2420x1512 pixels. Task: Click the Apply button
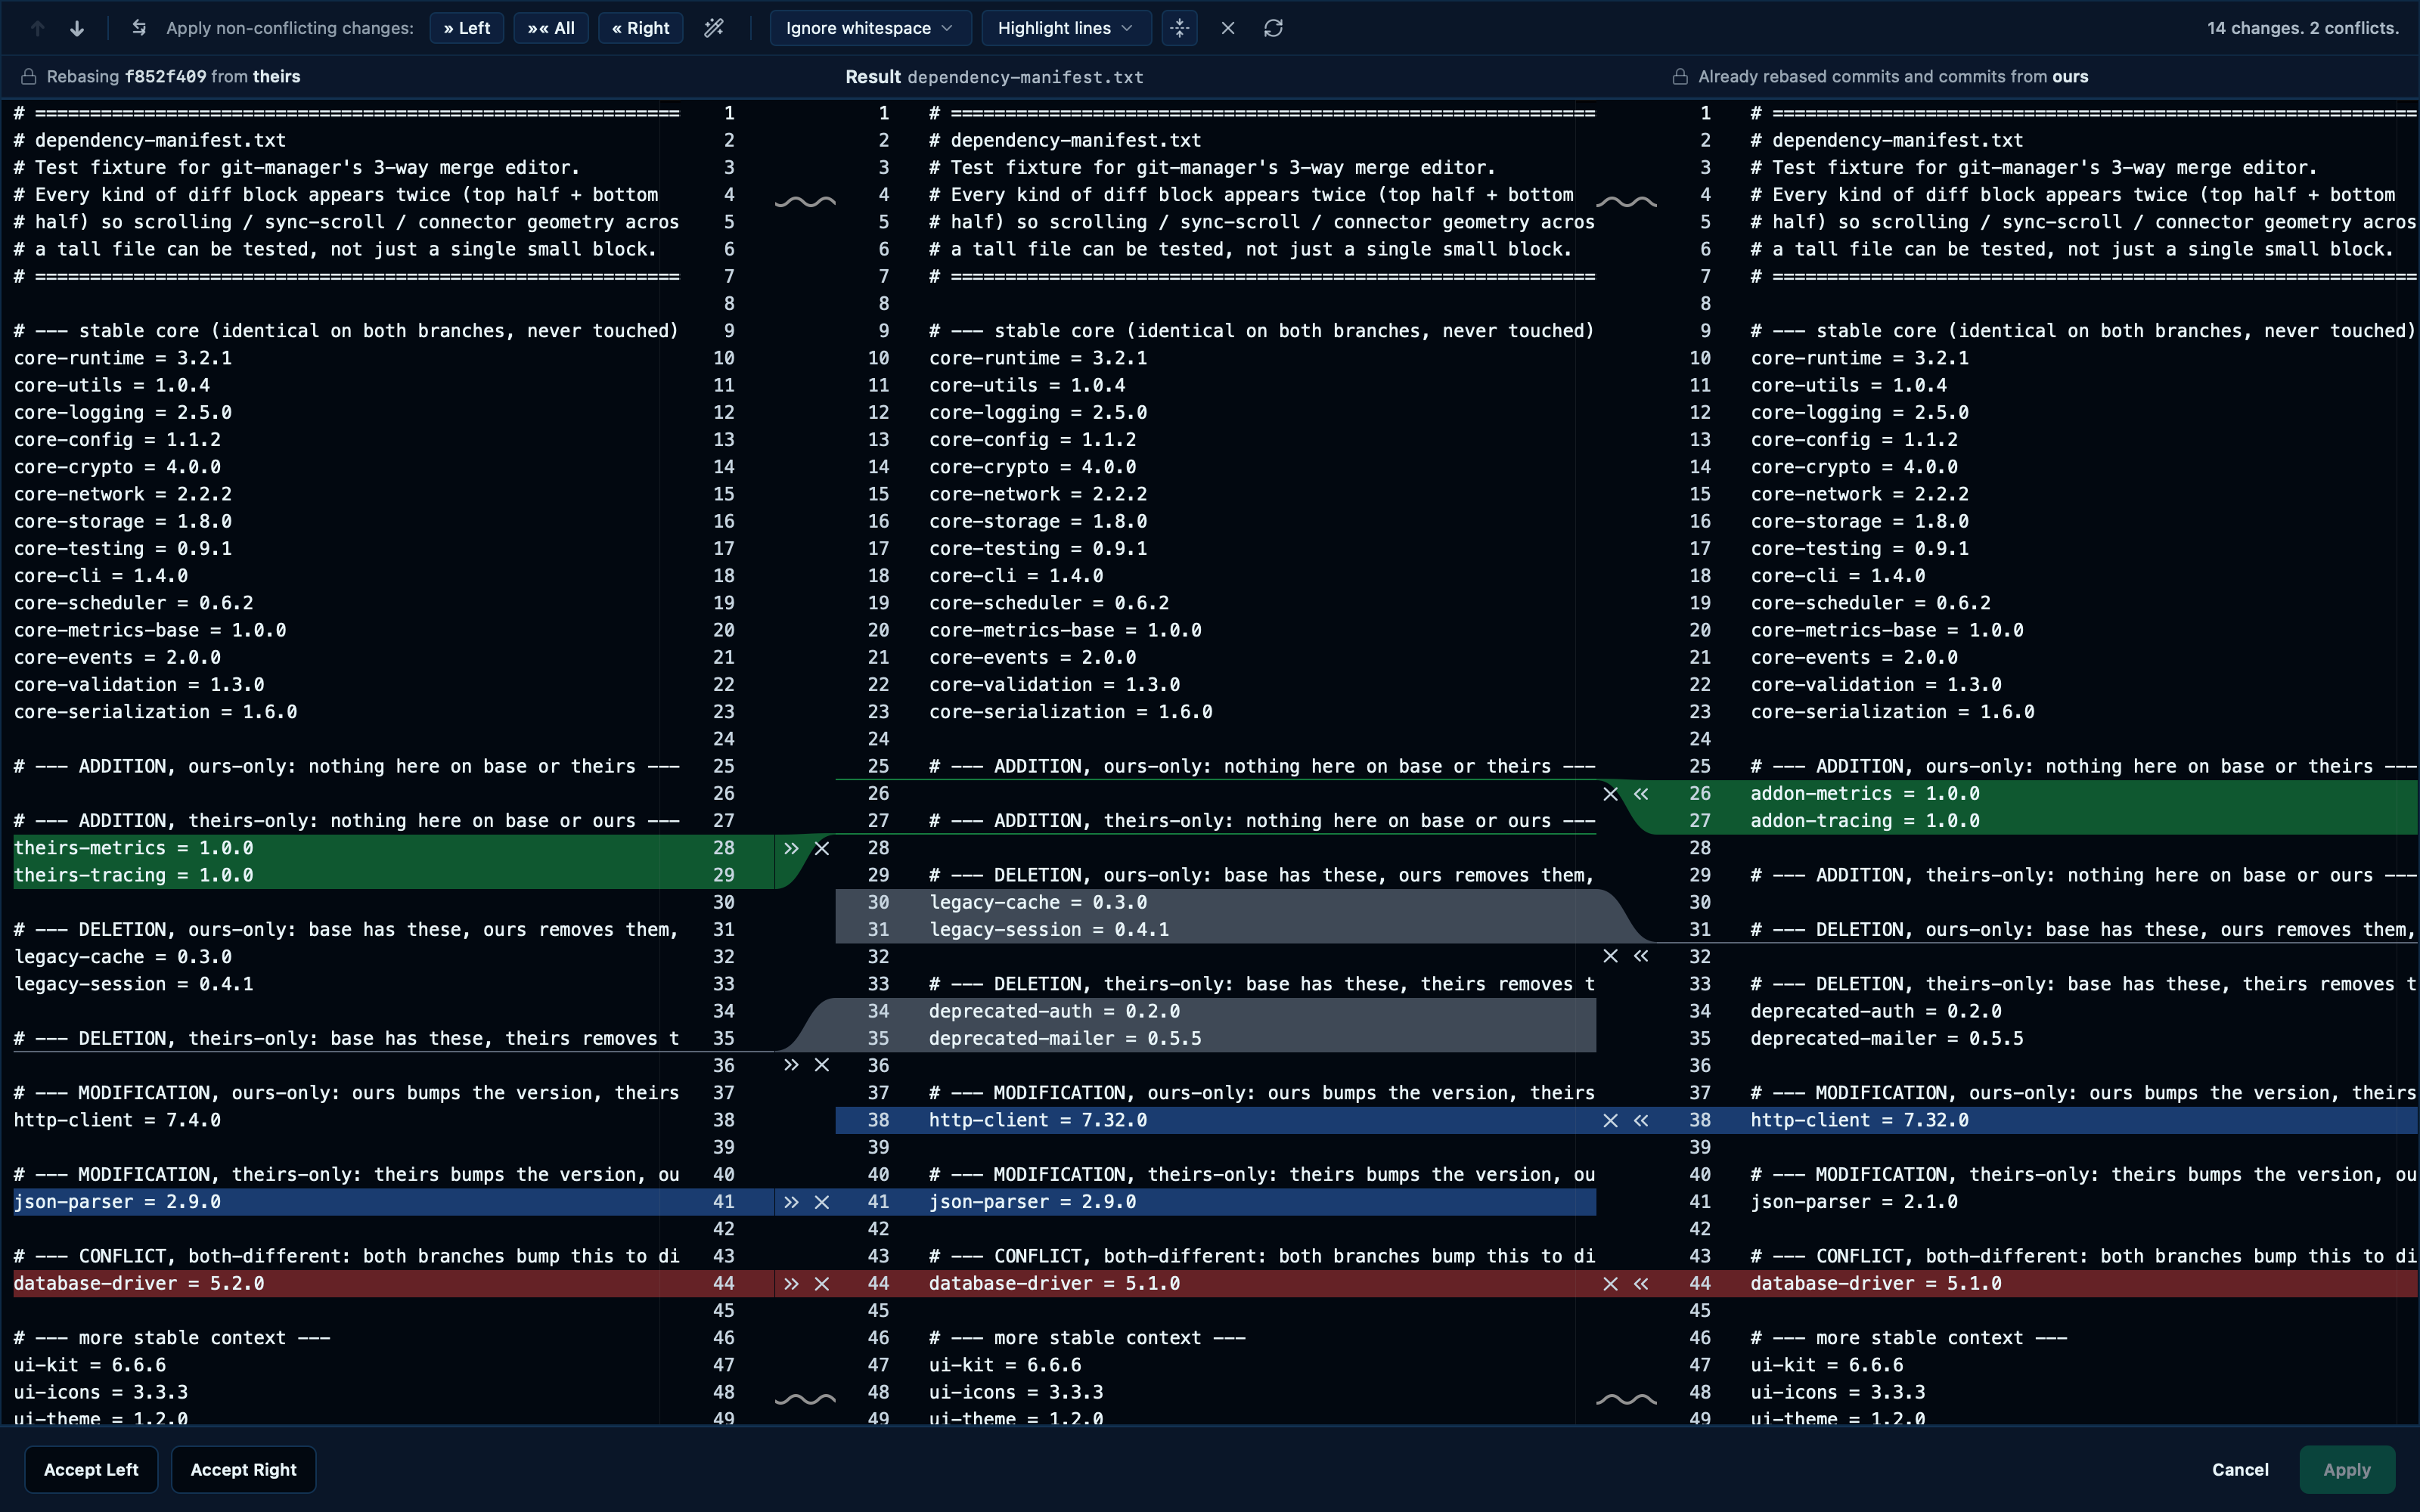[2347, 1469]
